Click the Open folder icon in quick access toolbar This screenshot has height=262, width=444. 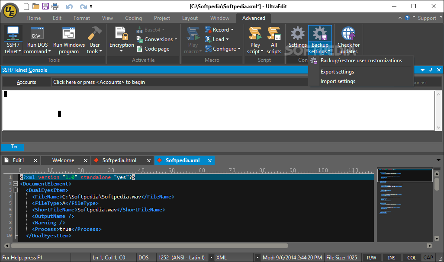(35, 6)
